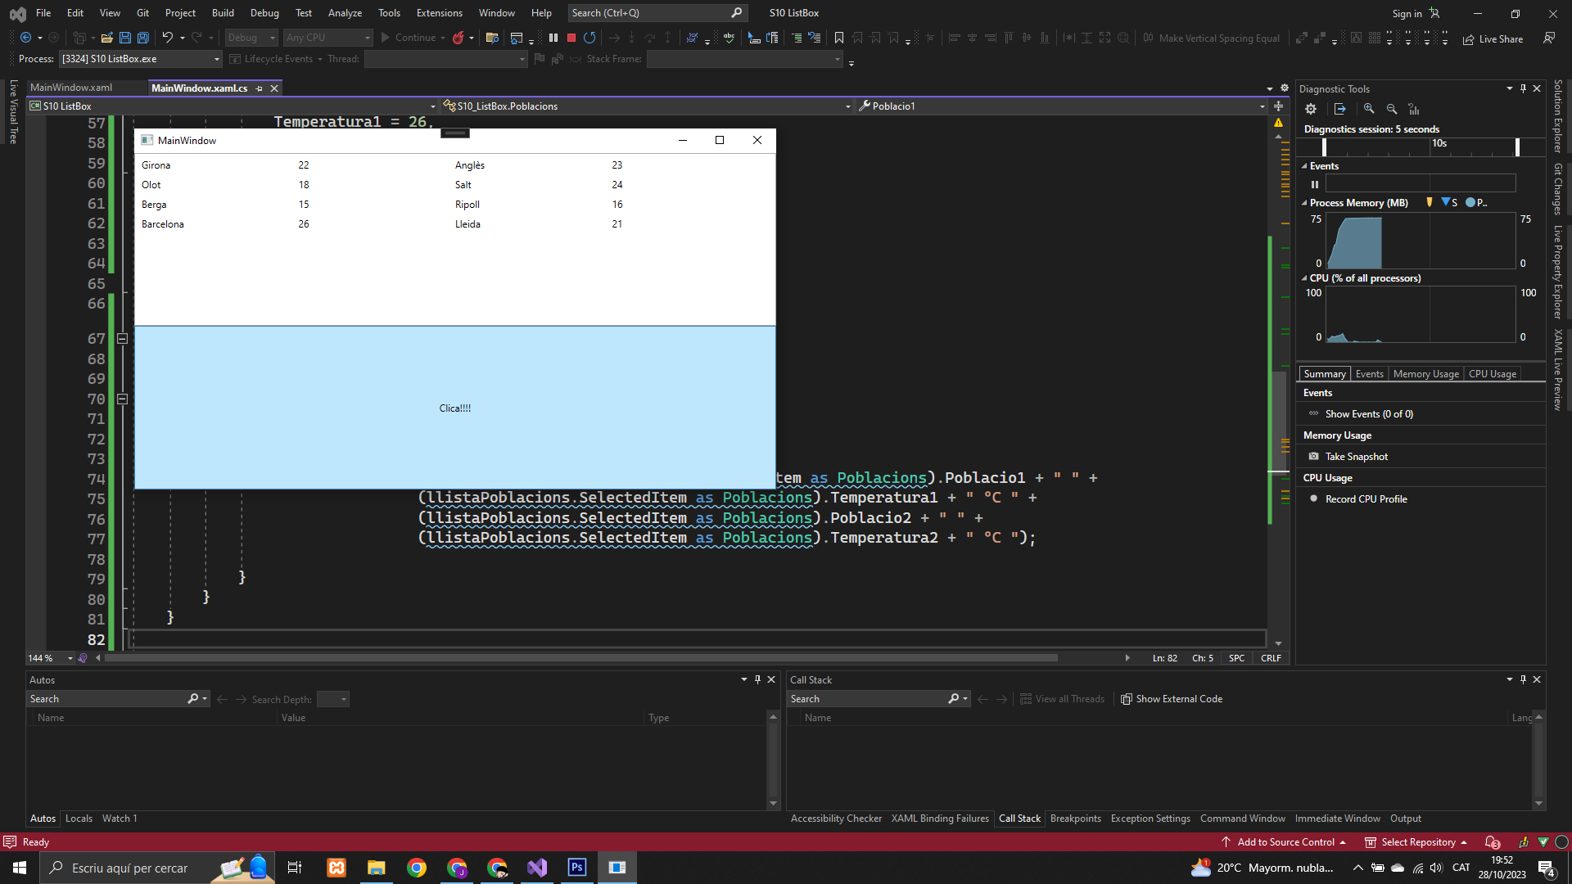Click Save All in the toolbar
This screenshot has width=1572, height=884.
[142, 38]
